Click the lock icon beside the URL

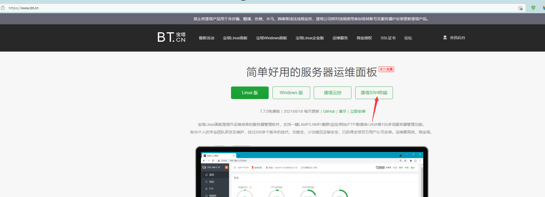pyautogui.click(x=3, y=8)
